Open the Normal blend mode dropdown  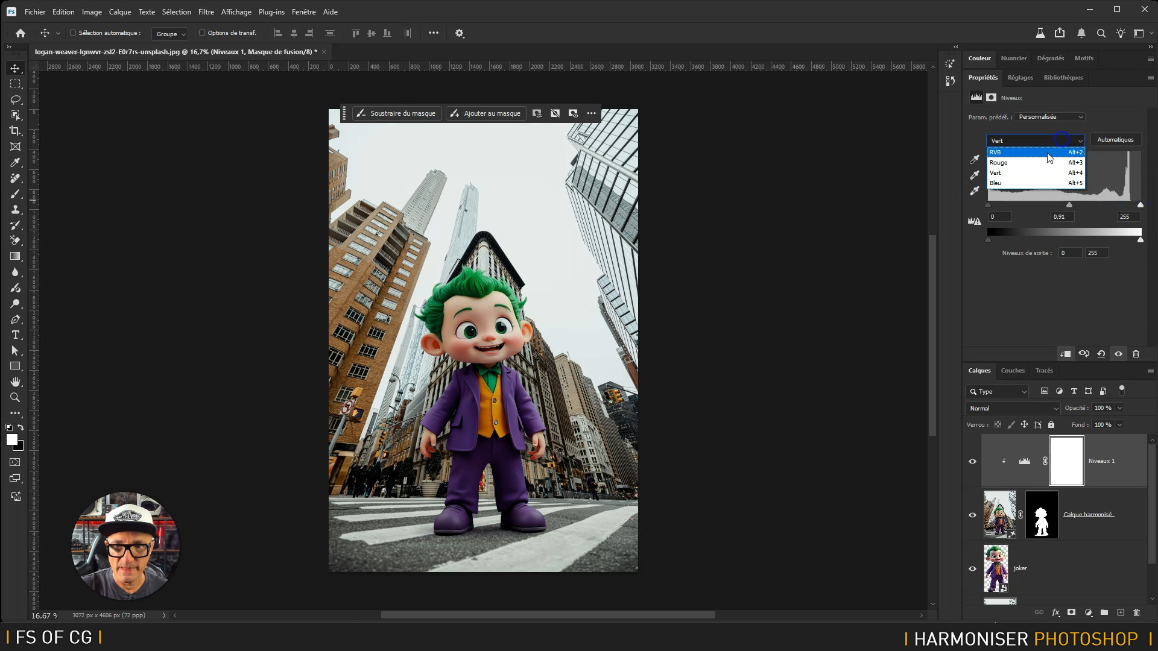1013,409
